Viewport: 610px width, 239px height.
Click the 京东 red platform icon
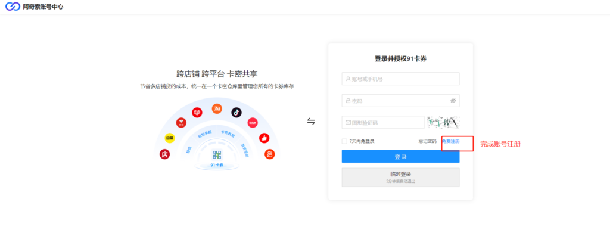pos(181,123)
